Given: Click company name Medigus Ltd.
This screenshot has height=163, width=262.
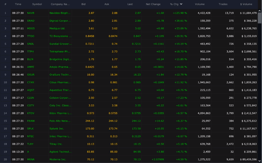Looking at the screenshot, I should click(x=57, y=29).
